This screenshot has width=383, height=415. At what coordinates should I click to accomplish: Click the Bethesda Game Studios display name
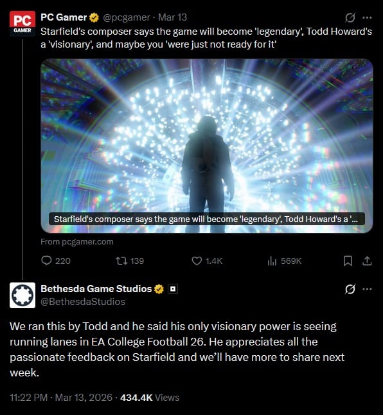(x=96, y=289)
